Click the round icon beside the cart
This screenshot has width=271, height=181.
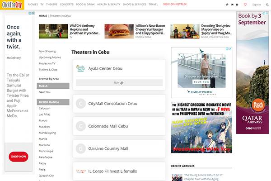pos(237,5)
